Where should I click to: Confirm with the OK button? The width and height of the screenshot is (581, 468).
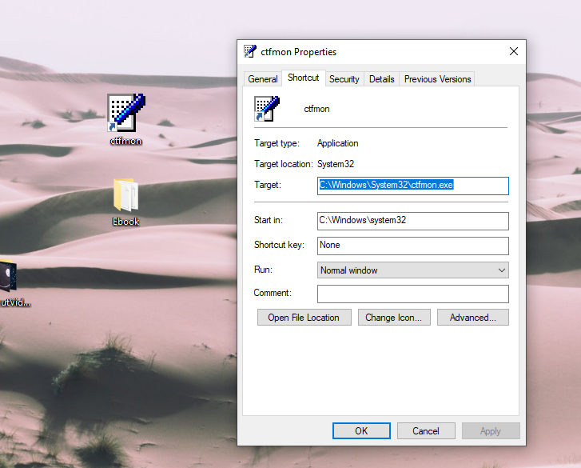tap(361, 431)
